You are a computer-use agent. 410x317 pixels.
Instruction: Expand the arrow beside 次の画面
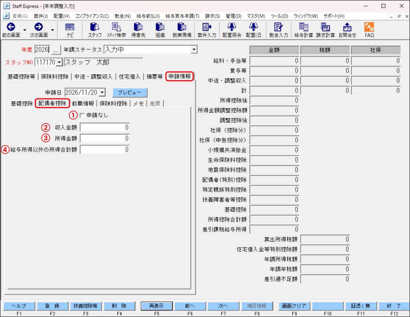(52, 30)
